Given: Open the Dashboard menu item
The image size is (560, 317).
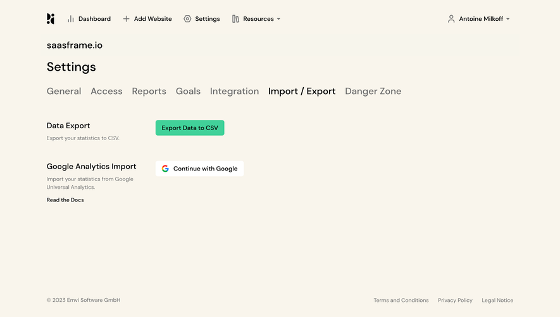Looking at the screenshot, I should [89, 19].
